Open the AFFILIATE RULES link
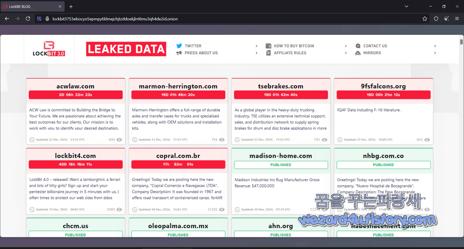The height and width of the screenshot is (249, 464). point(290,53)
